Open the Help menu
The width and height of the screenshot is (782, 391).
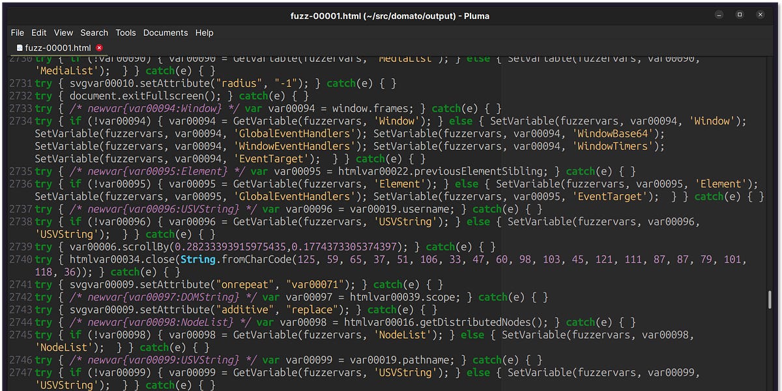click(204, 33)
